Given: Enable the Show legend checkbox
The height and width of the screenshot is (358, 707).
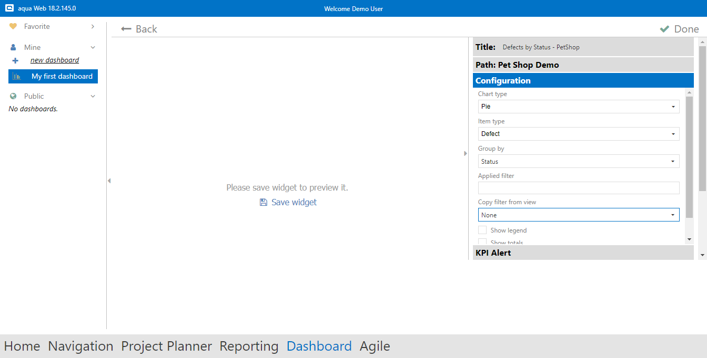Looking at the screenshot, I should coord(482,230).
